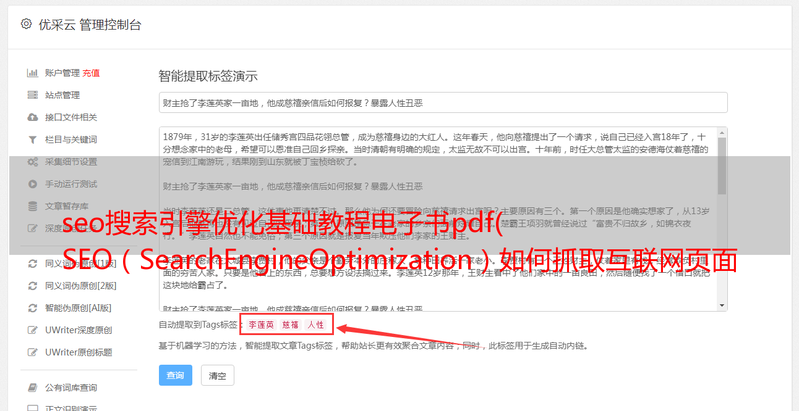Open 账户管理 via its bar chart icon

click(33, 73)
